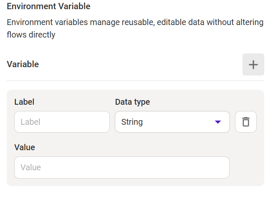The width and height of the screenshot is (273, 199).
Task: Click "flows directly" in the description
Action: [x=31, y=35]
